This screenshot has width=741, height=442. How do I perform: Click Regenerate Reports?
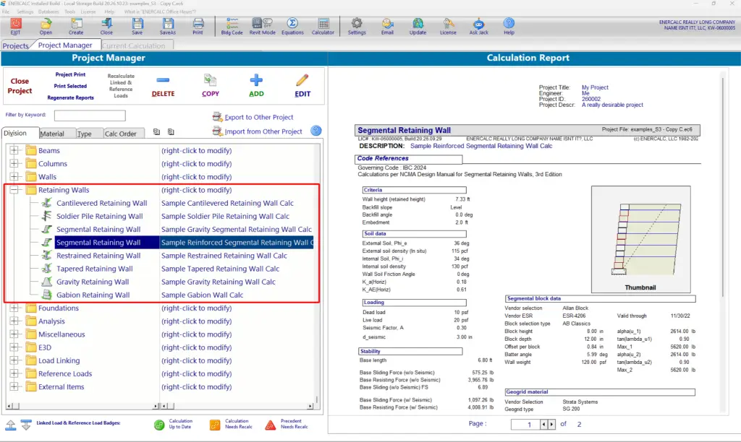[70, 97]
